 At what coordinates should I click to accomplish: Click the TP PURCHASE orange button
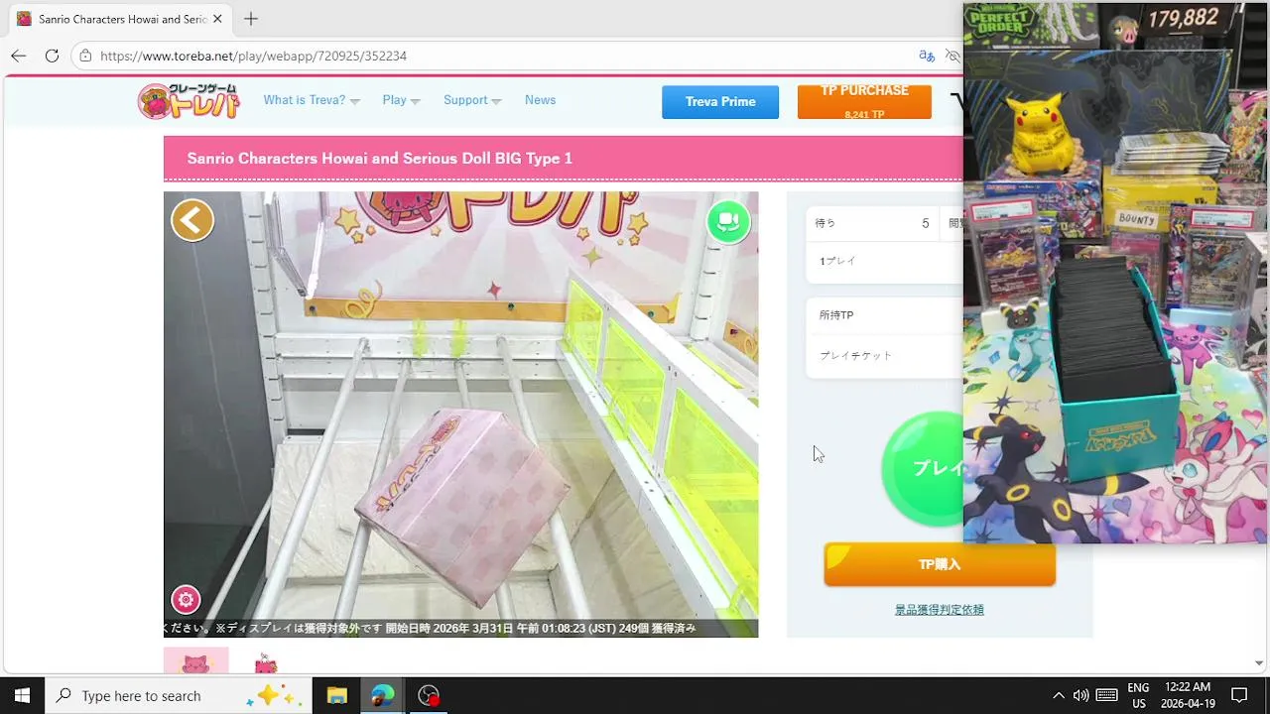pyautogui.click(x=864, y=101)
